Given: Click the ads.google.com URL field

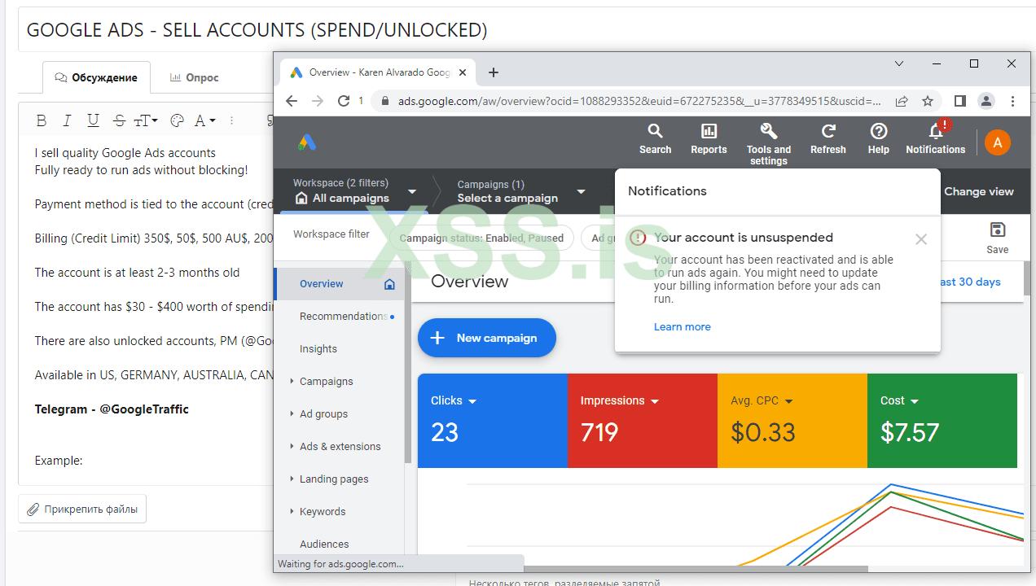Looking at the screenshot, I should click(639, 102).
